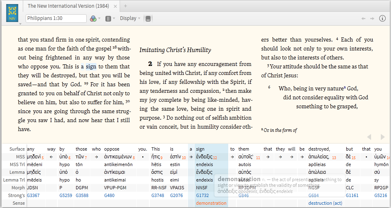
Task: Click the Philippians 1:30 reference box
Action: (56, 18)
